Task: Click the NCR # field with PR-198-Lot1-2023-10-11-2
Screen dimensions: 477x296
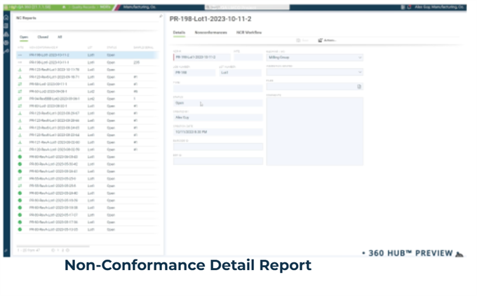Action: 202,58
